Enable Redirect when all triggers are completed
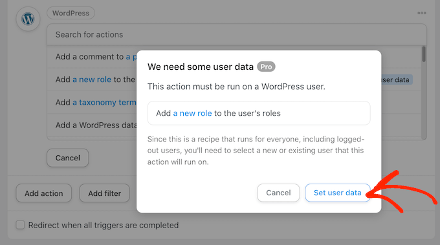Screen dimensions: 440x245 20,225
